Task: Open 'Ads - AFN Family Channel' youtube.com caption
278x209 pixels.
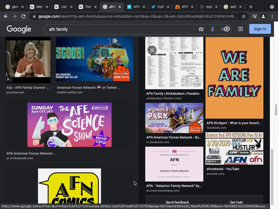Action: pyautogui.click(x=28, y=90)
